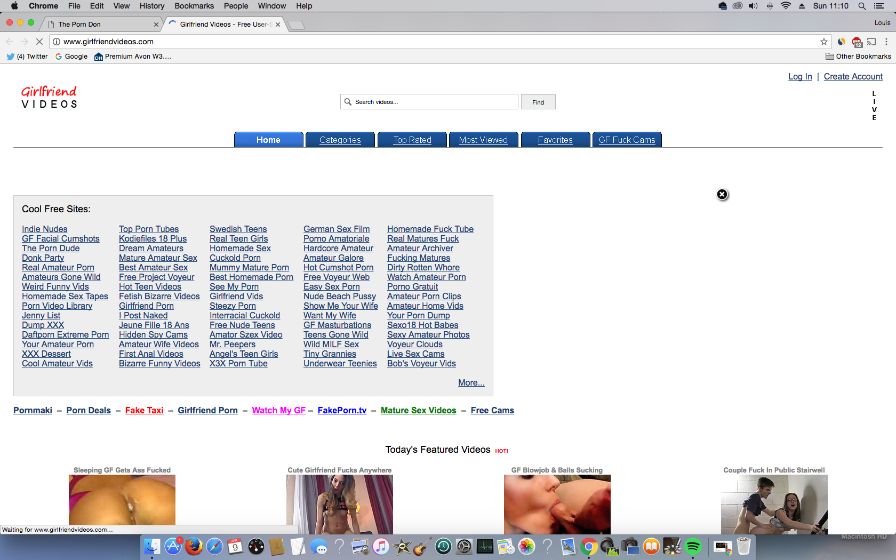
Task: Open iMovie from the dock
Action: [x=402, y=547]
